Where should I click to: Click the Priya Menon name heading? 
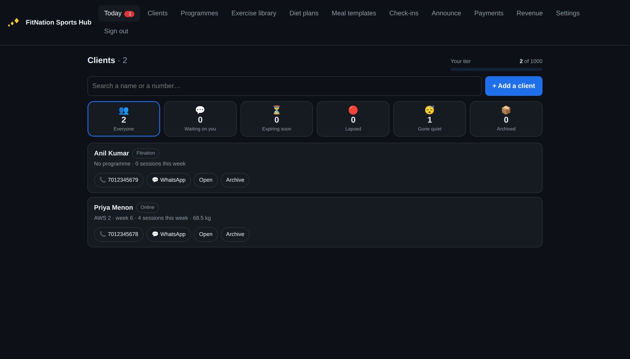113,208
